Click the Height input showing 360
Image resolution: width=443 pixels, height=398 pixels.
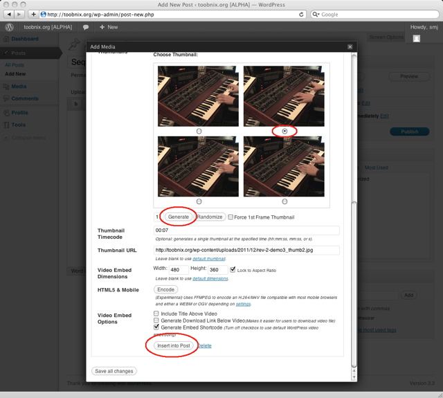217,270
